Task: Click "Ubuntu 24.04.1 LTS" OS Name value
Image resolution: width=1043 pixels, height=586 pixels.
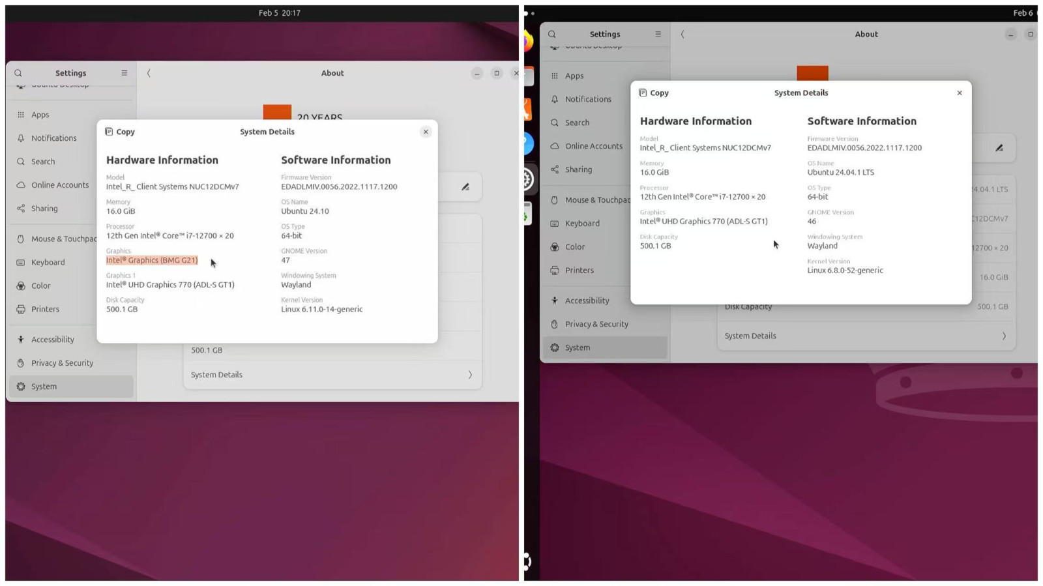Action: coord(841,172)
